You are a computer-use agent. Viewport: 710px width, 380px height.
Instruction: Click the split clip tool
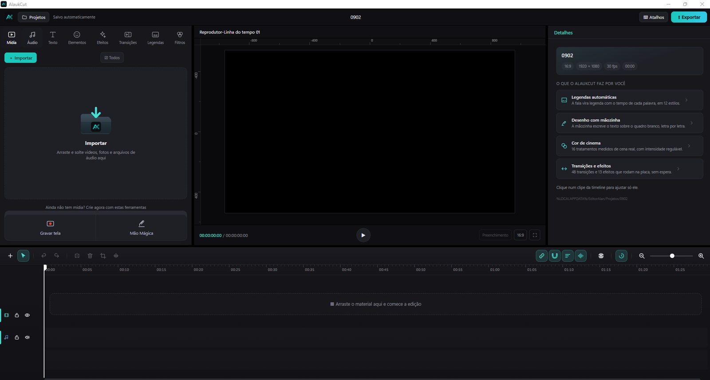point(77,256)
